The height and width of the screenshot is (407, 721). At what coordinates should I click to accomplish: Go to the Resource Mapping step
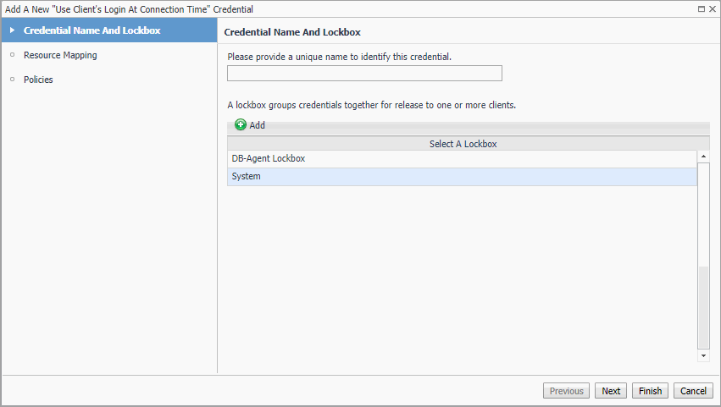[x=60, y=55]
